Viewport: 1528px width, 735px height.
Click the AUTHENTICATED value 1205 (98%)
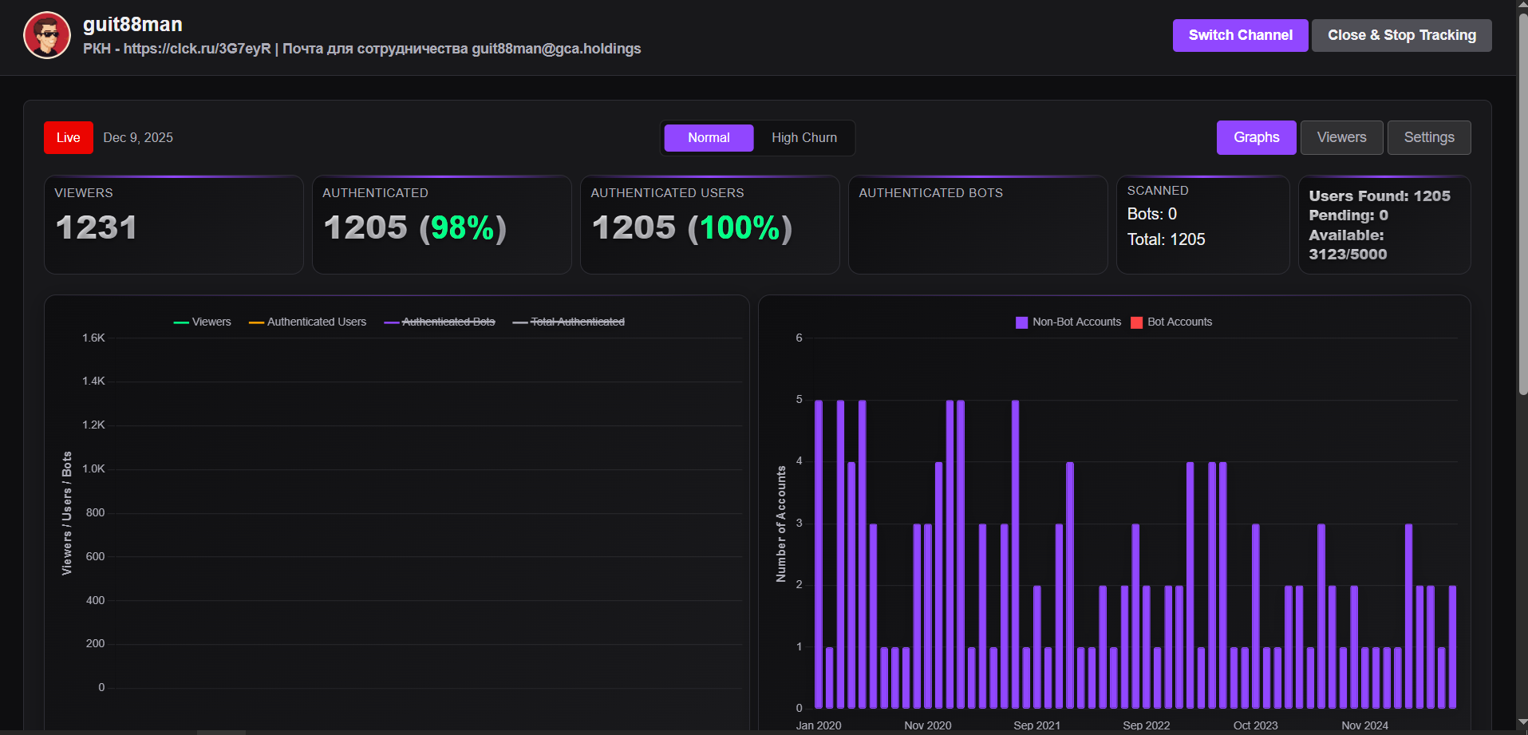[415, 227]
